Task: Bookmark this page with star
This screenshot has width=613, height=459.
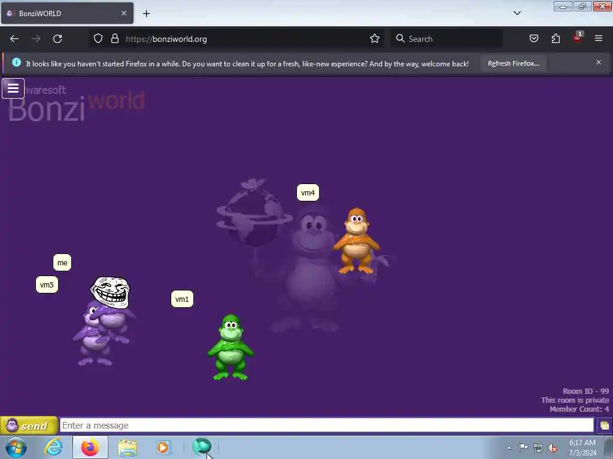Action: (375, 39)
